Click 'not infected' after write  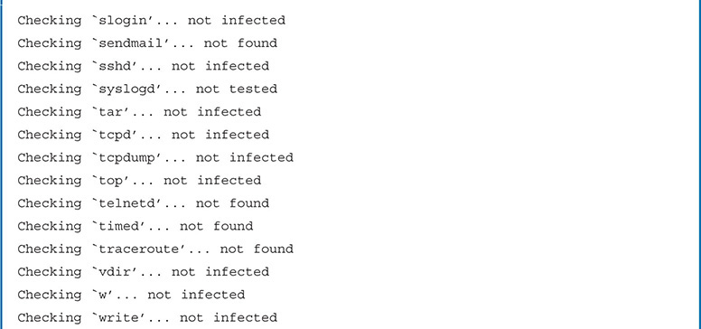pos(229,318)
